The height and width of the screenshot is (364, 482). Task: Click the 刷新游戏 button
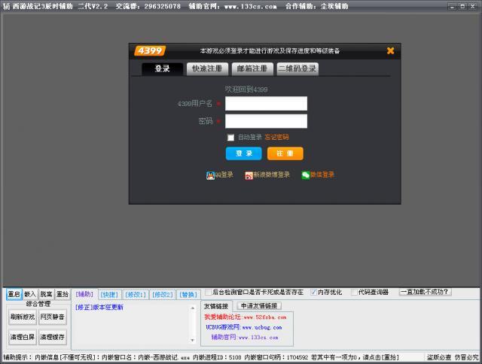(x=23, y=317)
